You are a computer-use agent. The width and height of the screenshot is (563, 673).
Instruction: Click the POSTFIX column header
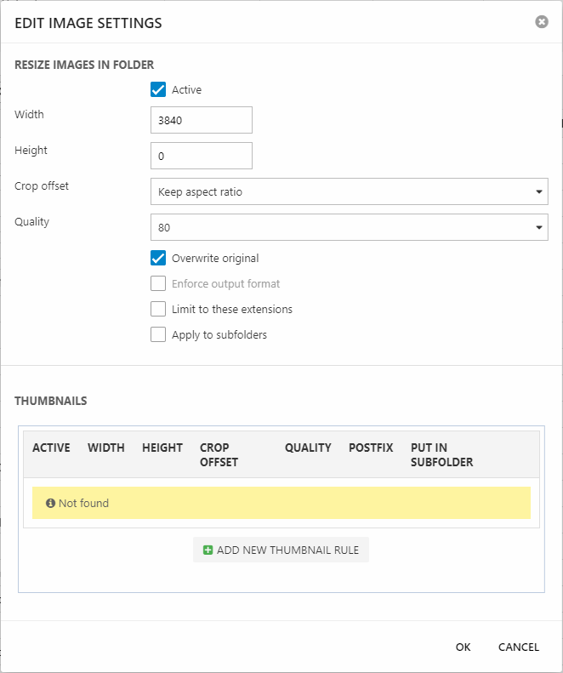(371, 448)
